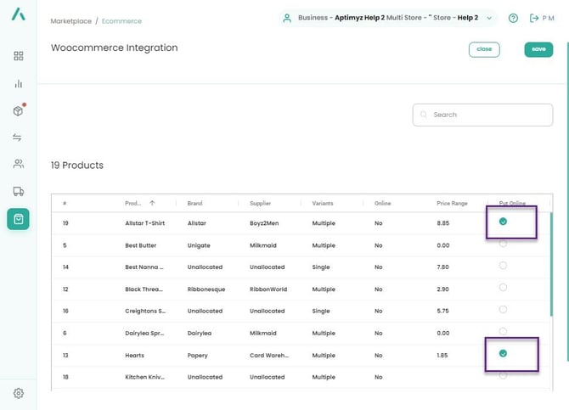Sort by the Product column arrow
This screenshot has width=569, height=410.
click(152, 204)
